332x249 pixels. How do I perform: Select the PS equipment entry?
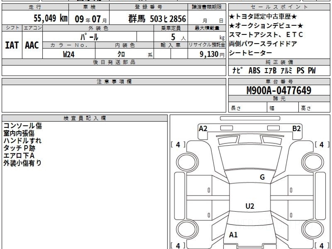click(x=300, y=71)
